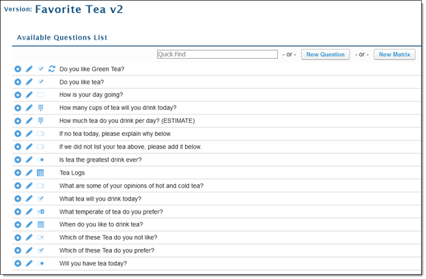The image size is (426, 279).
Task: Click the matrix grid icon for Tea Logs
Action: coord(40,173)
